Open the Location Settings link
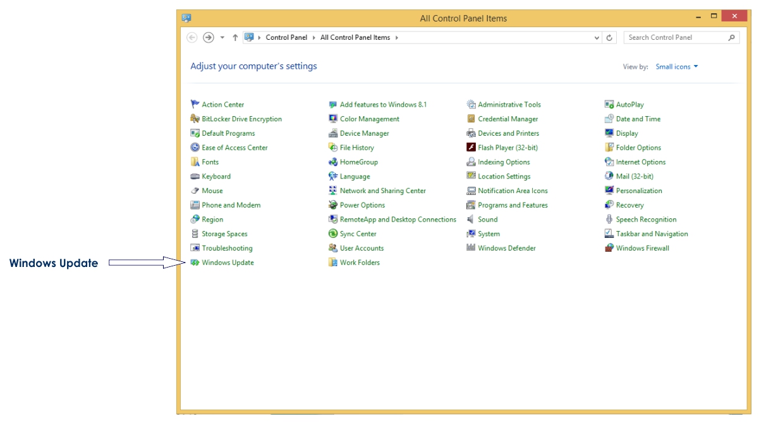The width and height of the screenshot is (759, 438). [504, 177]
